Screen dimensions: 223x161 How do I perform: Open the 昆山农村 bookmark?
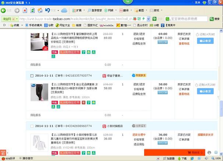(x=141, y=25)
